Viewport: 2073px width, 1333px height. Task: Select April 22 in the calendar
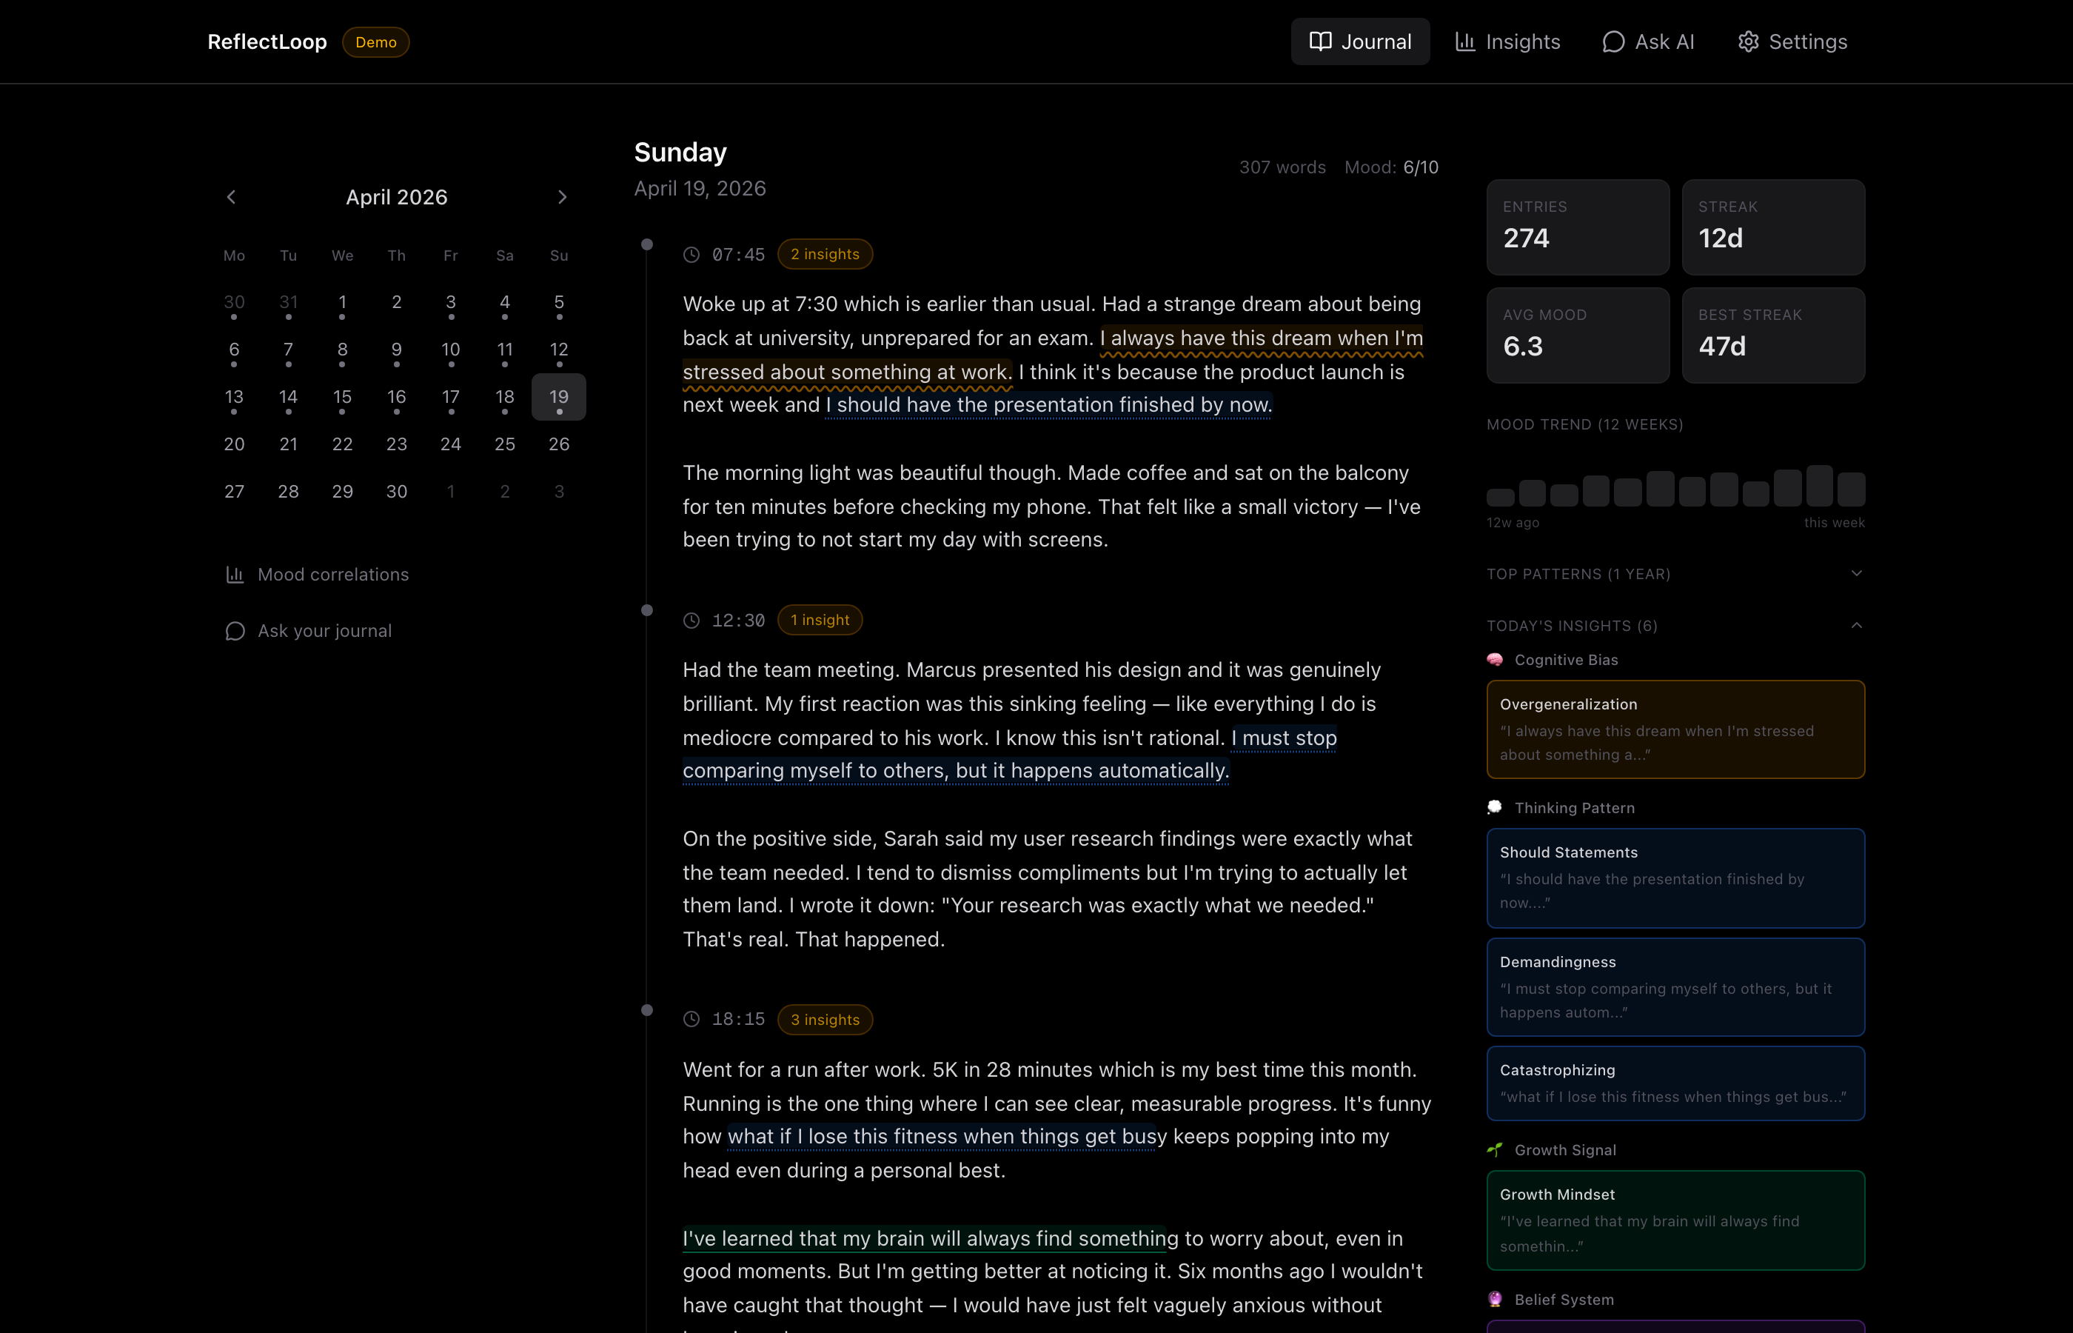point(343,444)
